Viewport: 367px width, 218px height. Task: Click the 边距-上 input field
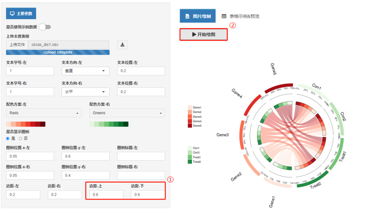(x=106, y=194)
